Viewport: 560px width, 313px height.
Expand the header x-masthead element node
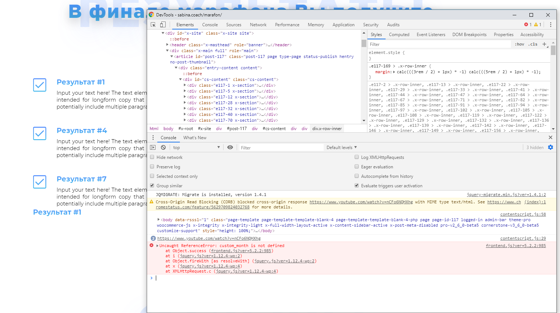tap(167, 45)
